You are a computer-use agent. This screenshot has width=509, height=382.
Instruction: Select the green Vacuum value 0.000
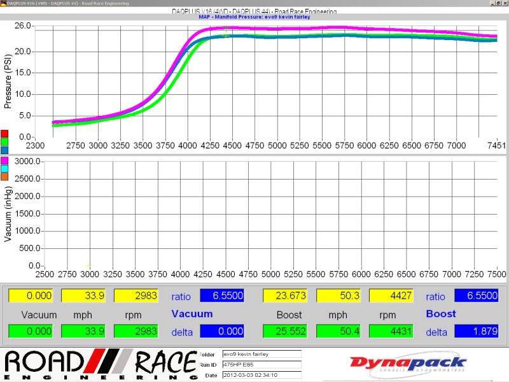click(31, 331)
